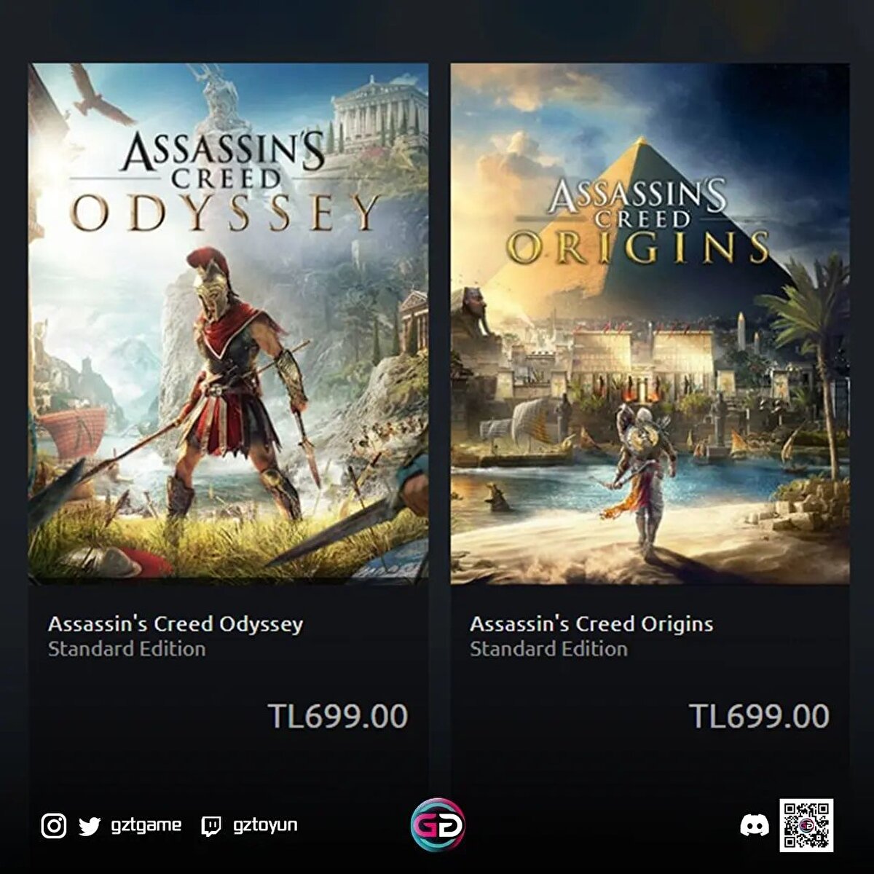
Task: Click Standard Edition under the Origins title
Action: coord(548,649)
